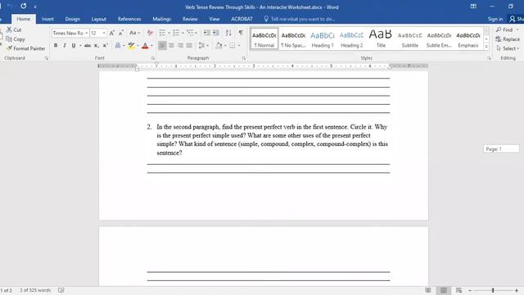Click Grow Font icon

pos(112,33)
